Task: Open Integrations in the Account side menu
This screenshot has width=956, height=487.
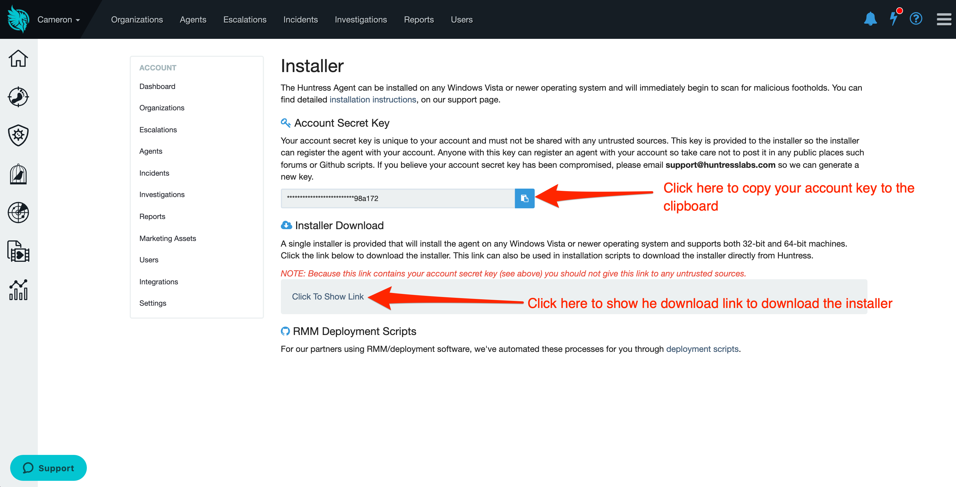Action: pos(158,282)
